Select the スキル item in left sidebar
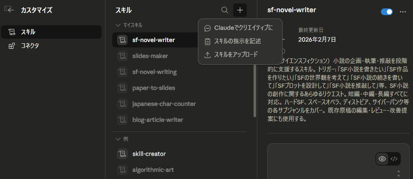Screen dimensions: 413x179 51,32
